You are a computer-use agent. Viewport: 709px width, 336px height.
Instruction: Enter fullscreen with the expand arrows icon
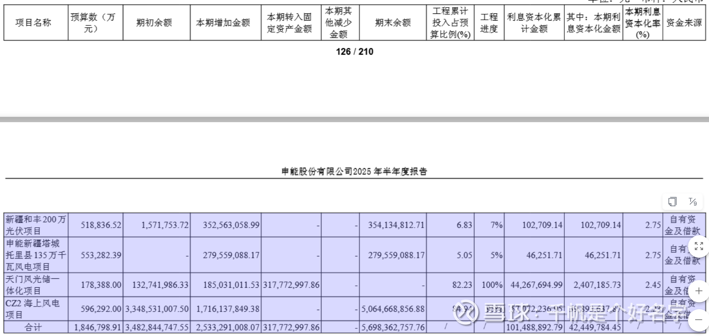click(699, 246)
